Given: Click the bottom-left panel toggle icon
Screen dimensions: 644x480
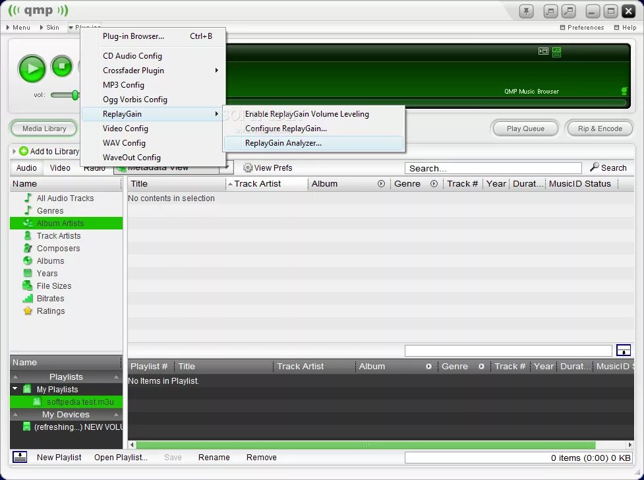Looking at the screenshot, I should click(x=20, y=457).
